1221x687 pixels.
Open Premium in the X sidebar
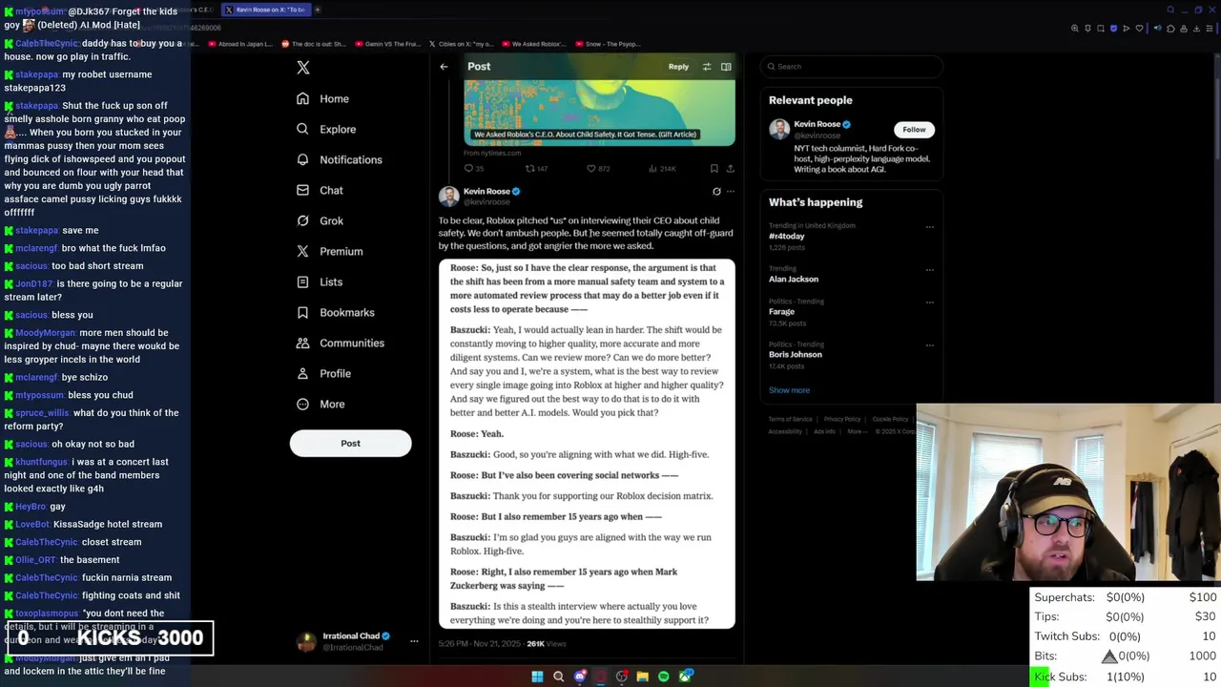[x=330, y=251]
